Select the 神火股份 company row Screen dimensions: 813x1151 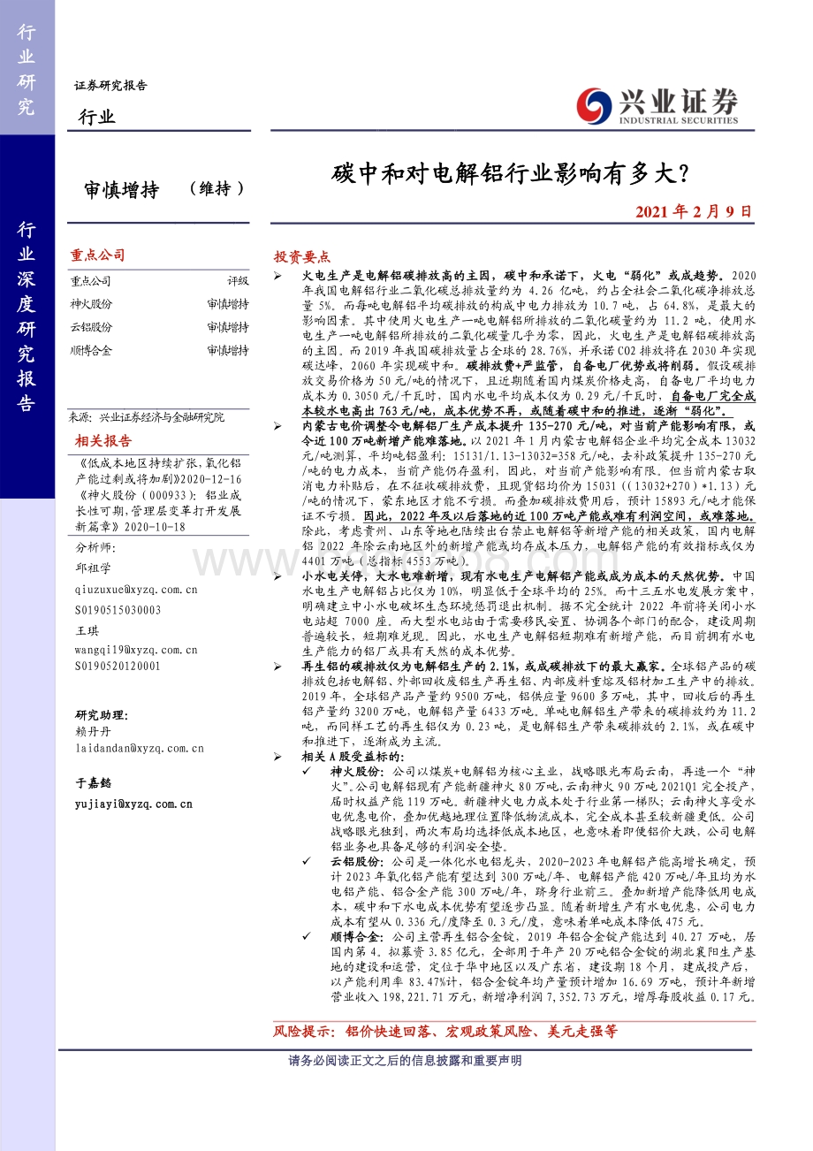(x=159, y=304)
